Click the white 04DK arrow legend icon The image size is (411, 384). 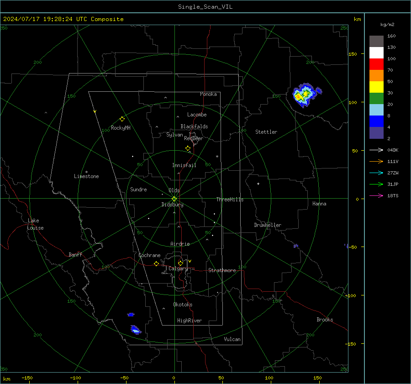[x=376, y=150]
